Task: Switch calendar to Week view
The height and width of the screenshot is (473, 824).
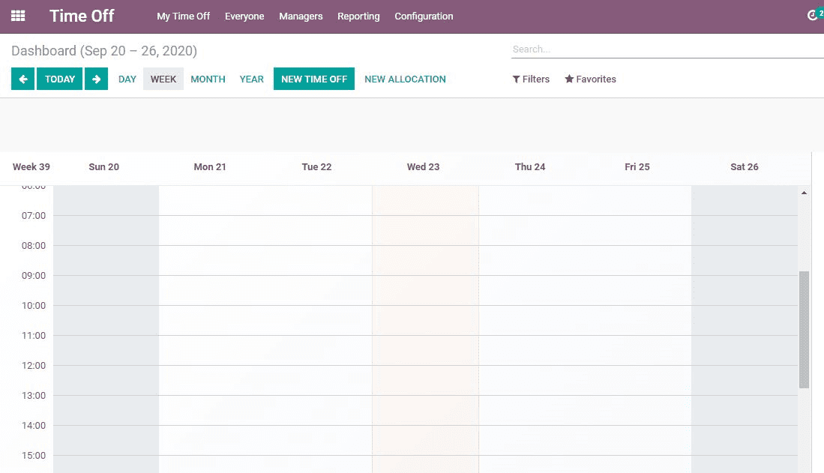Action: (x=163, y=79)
